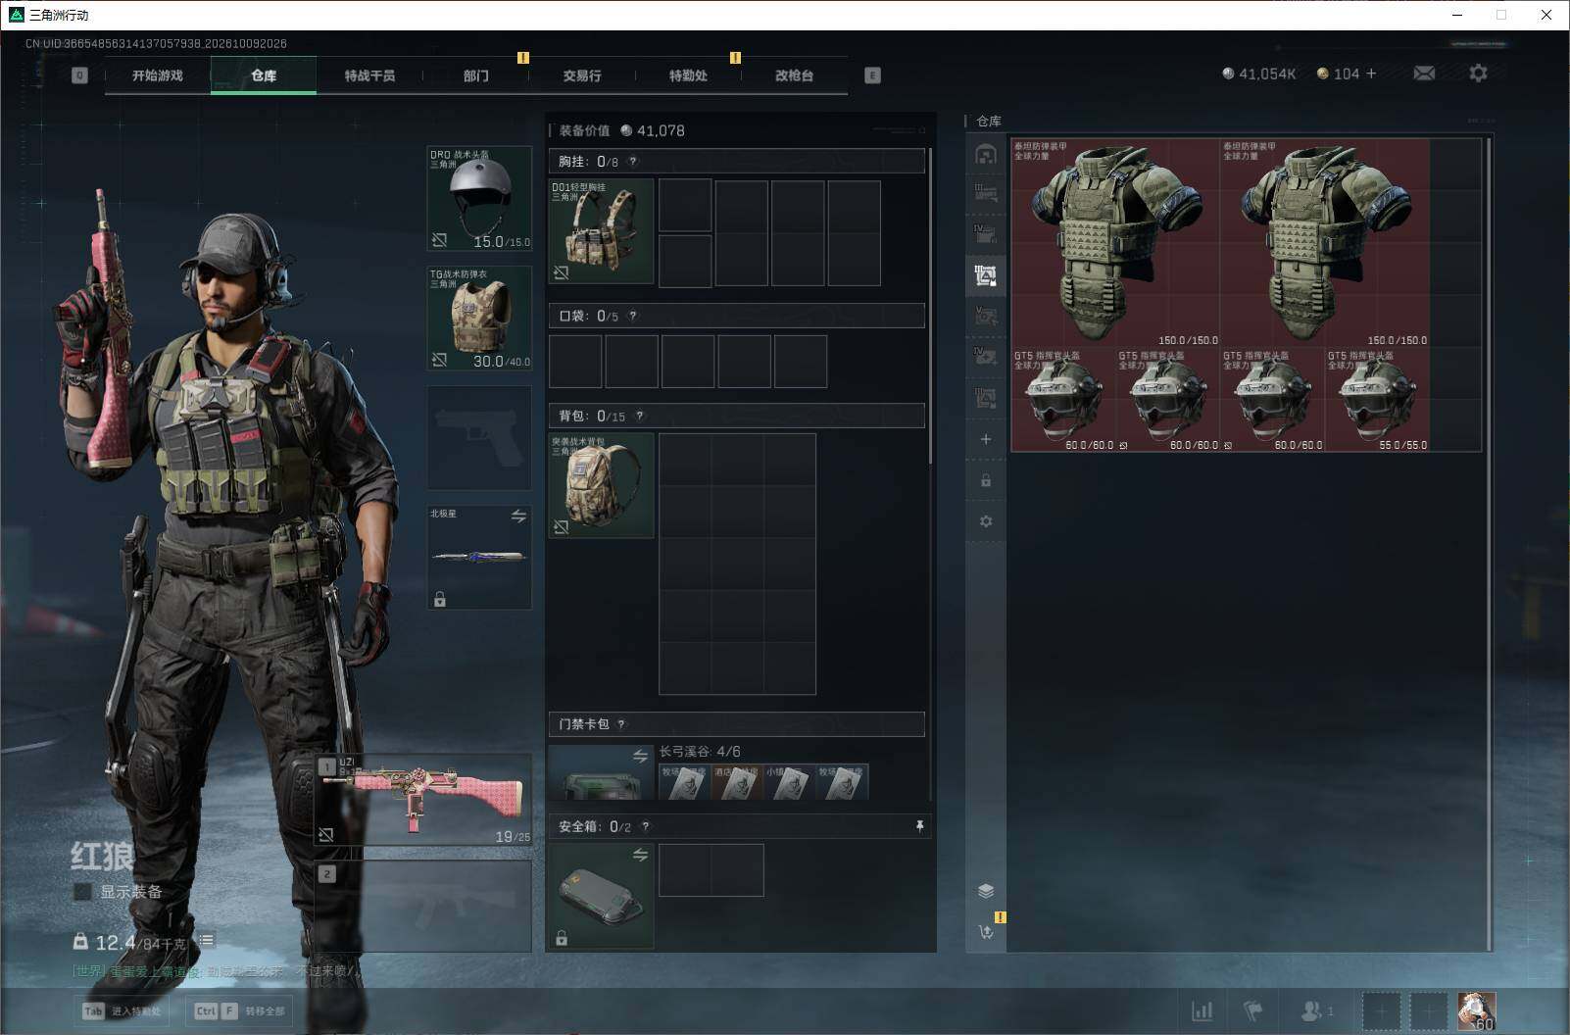
Task: Click the equipment panel vertical scrollbar
Action: click(929, 306)
